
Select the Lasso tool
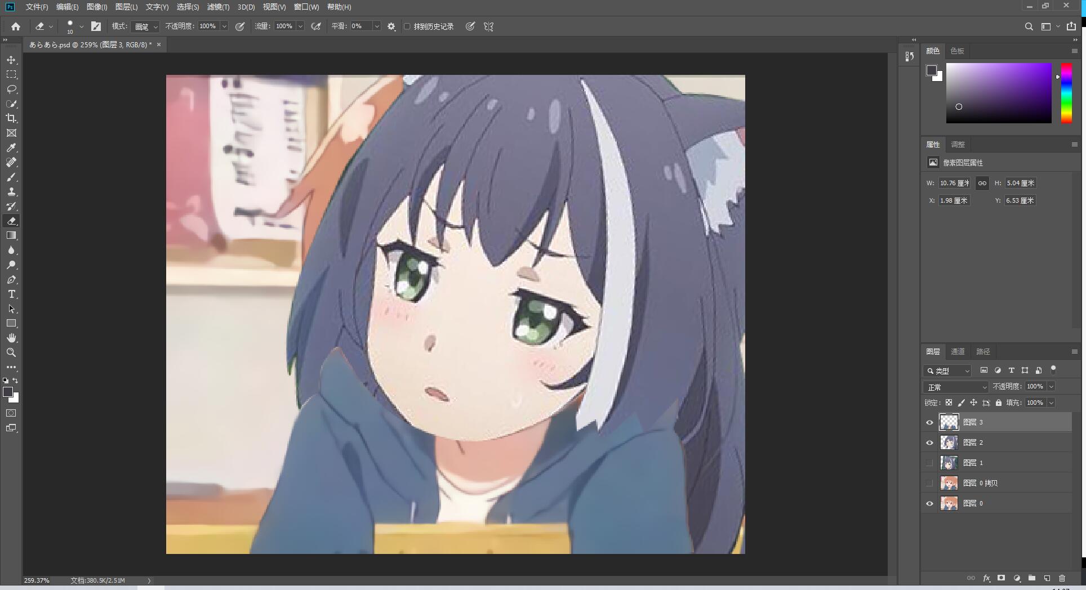(x=11, y=89)
